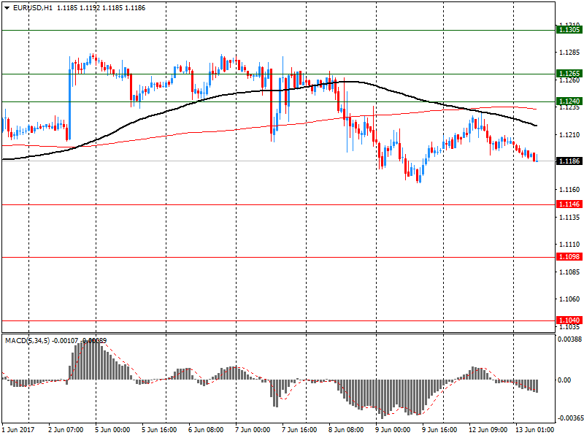Select the 1.1146 red level price label
The image size is (584, 438).
(569, 204)
